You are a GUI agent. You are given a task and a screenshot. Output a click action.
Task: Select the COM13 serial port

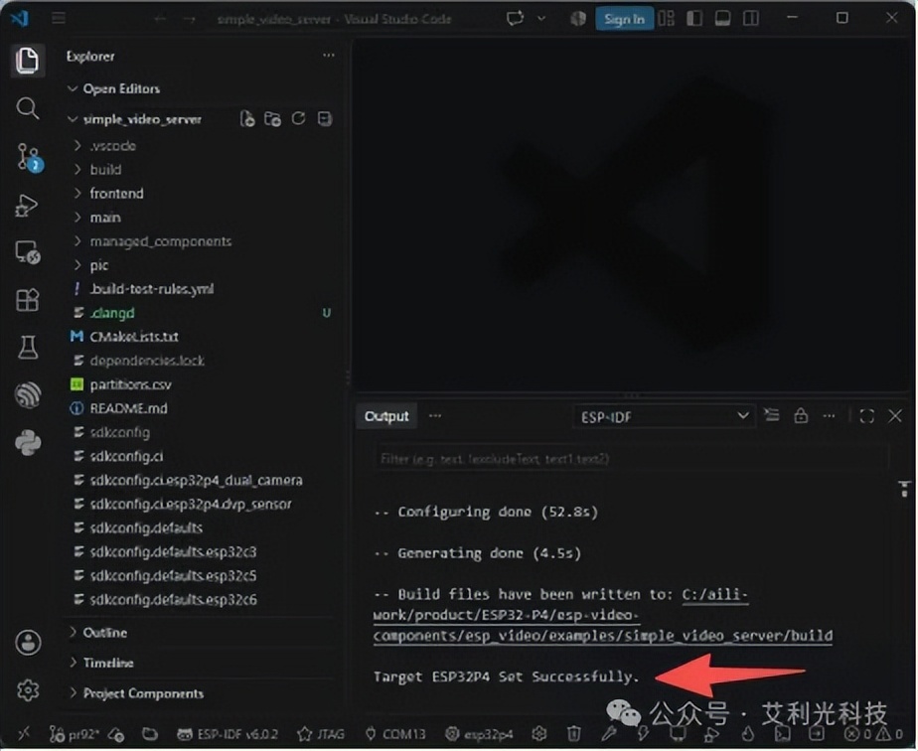point(395,734)
